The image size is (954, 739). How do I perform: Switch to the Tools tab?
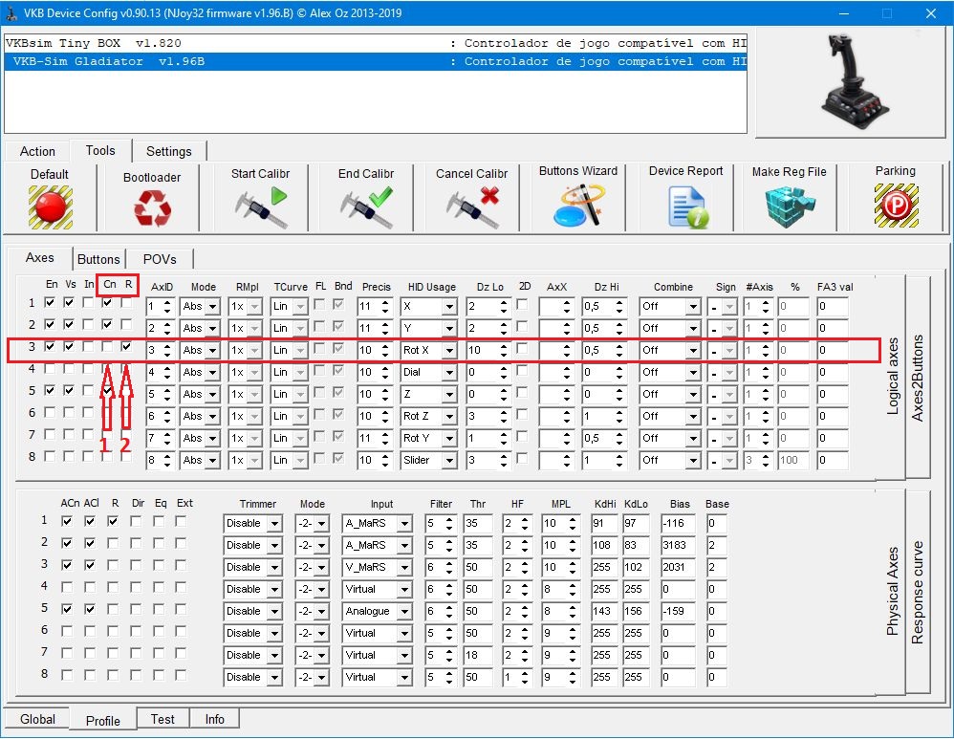100,150
